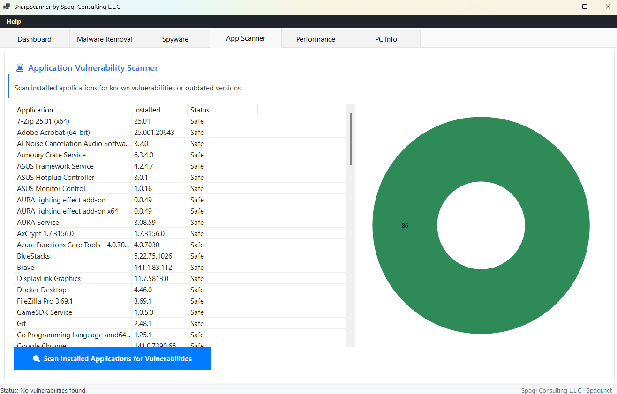The height and width of the screenshot is (394, 617).
Task: Go to the Spyware tab
Action: pyautogui.click(x=175, y=39)
